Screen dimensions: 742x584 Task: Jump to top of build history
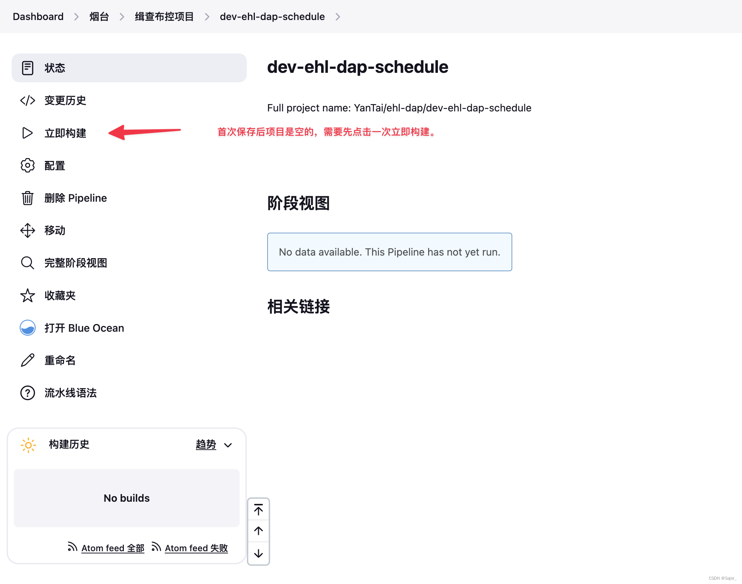(258, 510)
